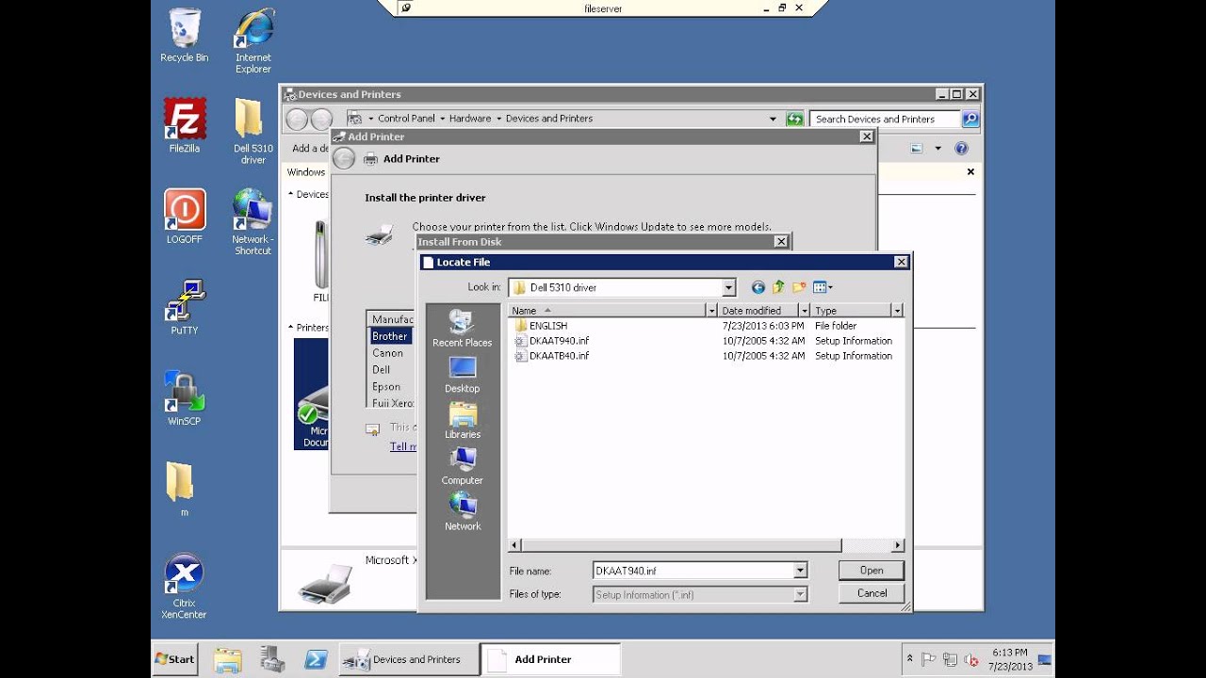Click the Open button
Screen dimensions: 1206x678
point(872,571)
